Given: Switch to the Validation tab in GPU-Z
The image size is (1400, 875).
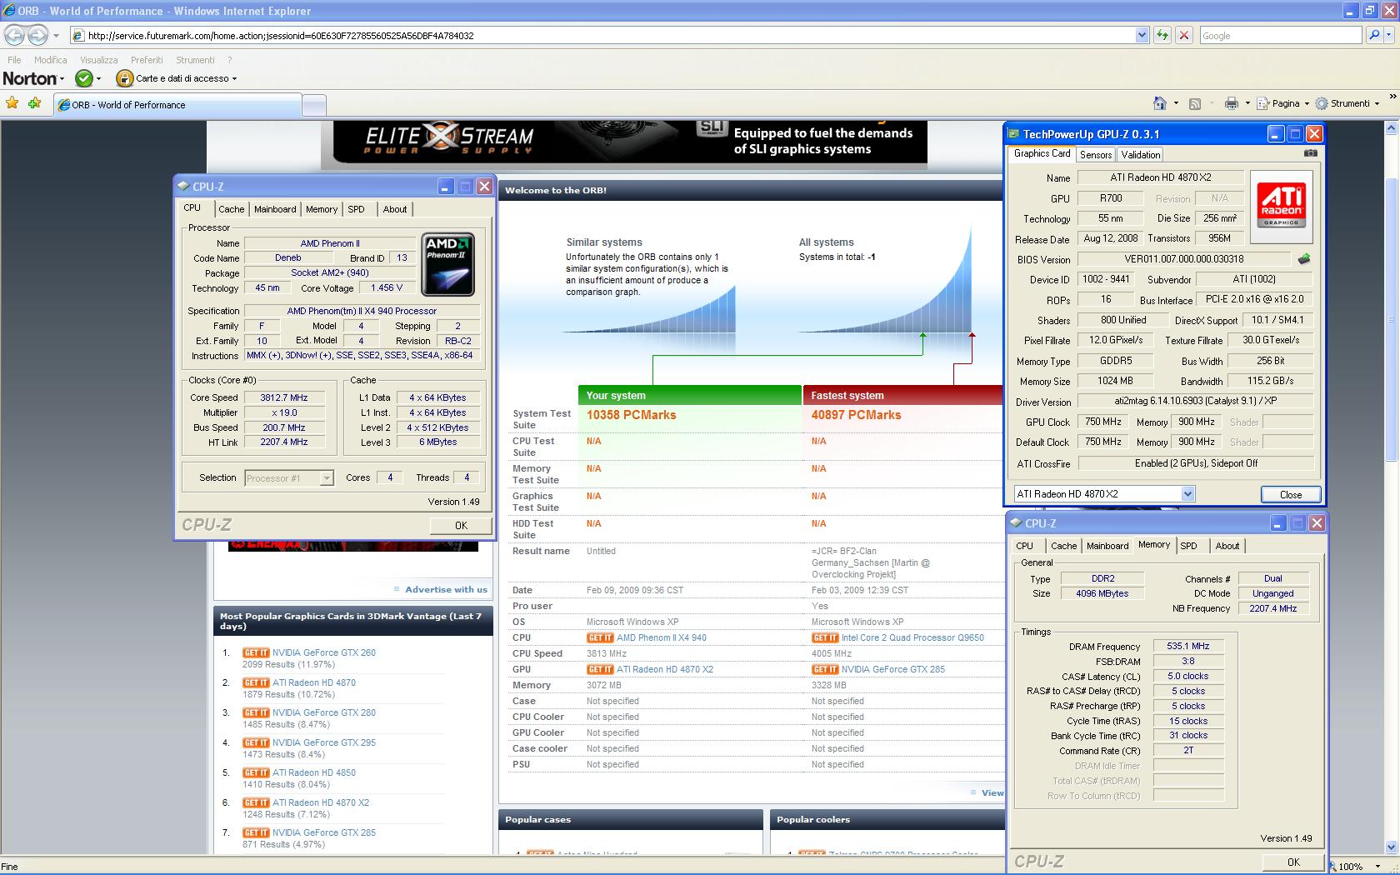Looking at the screenshot, I should 1140,154.
